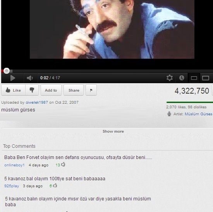Switch to small player size icon
This screenshot has width=213, height=212.
pyautogui.click(x=194, y=78)
